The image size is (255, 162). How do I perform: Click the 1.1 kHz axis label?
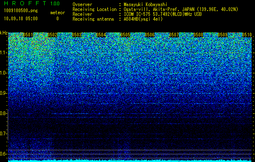(x=3, y=53)
